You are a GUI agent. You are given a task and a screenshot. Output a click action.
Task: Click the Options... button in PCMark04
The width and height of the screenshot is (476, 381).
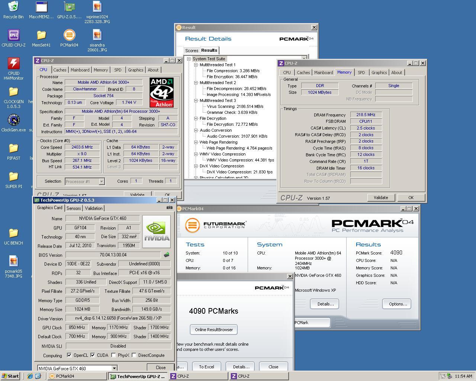click(397, 304)
